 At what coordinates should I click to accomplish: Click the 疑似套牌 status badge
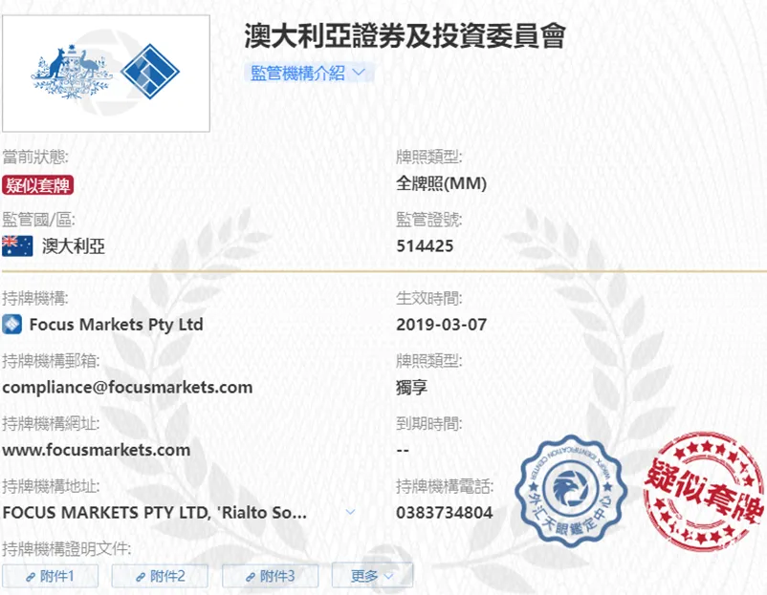[x=37, y=185]
